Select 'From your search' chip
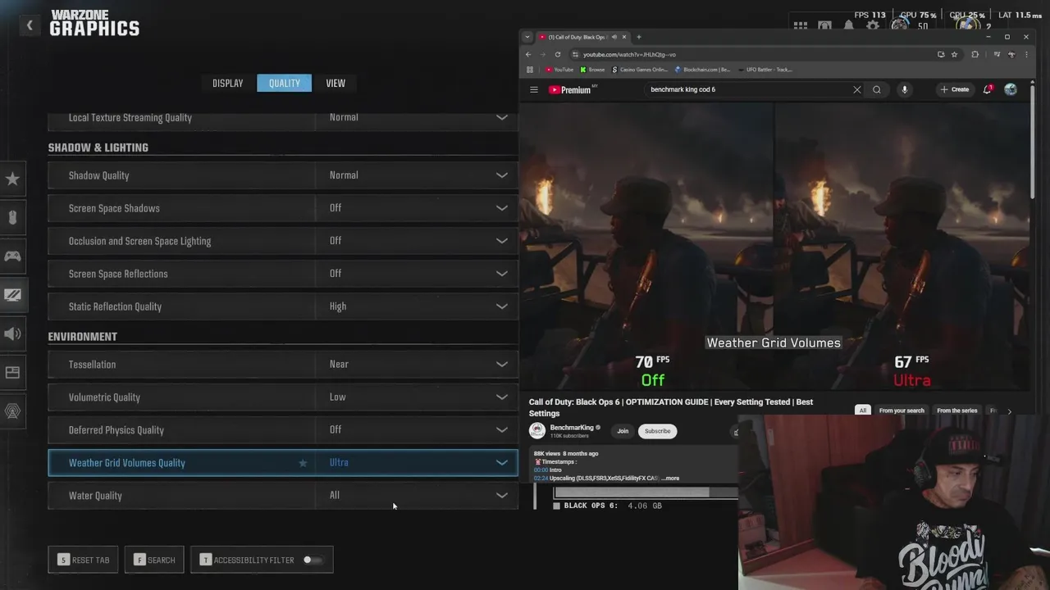This screenshot has width=1050, height=590. pyautogui.click(x=902, y=411)
